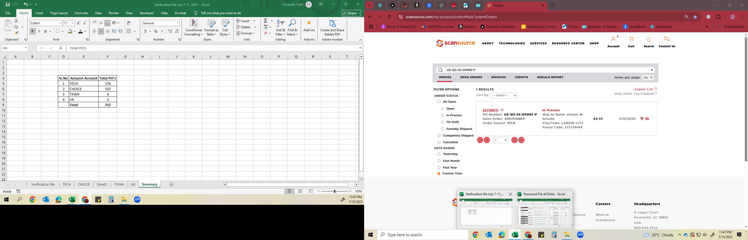This screenshot has height=240, width=748.
Task: Click the Insert Function fx icon
Action: pyautogui.click(x=61, y=48)
